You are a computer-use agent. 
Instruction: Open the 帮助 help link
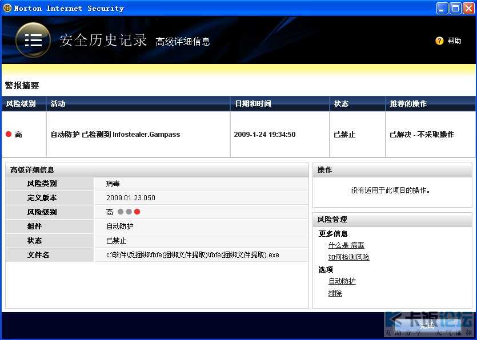click(455, 41)
